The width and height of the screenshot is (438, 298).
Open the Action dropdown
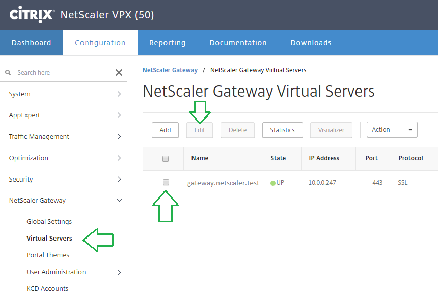click(x=392, y=130)
